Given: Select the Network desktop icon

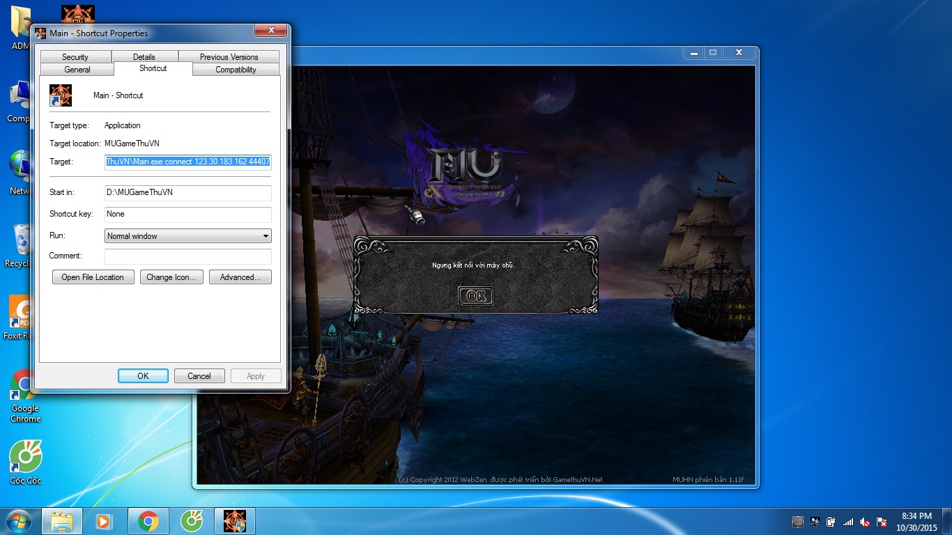Looking at the screenshot, I should pos(20,173).
